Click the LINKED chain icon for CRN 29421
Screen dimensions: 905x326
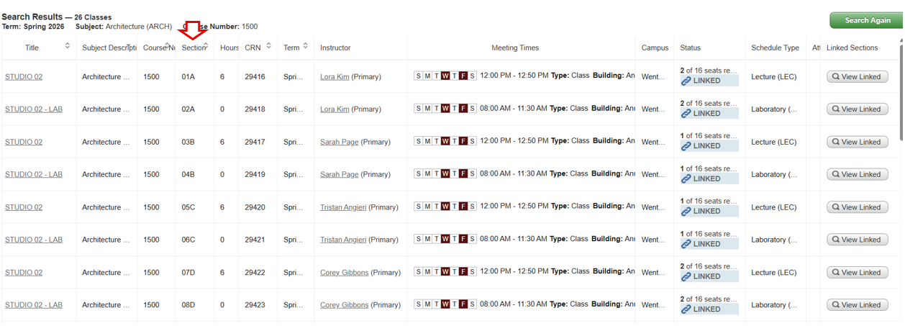pyautogui.click(x=686, y=244)
